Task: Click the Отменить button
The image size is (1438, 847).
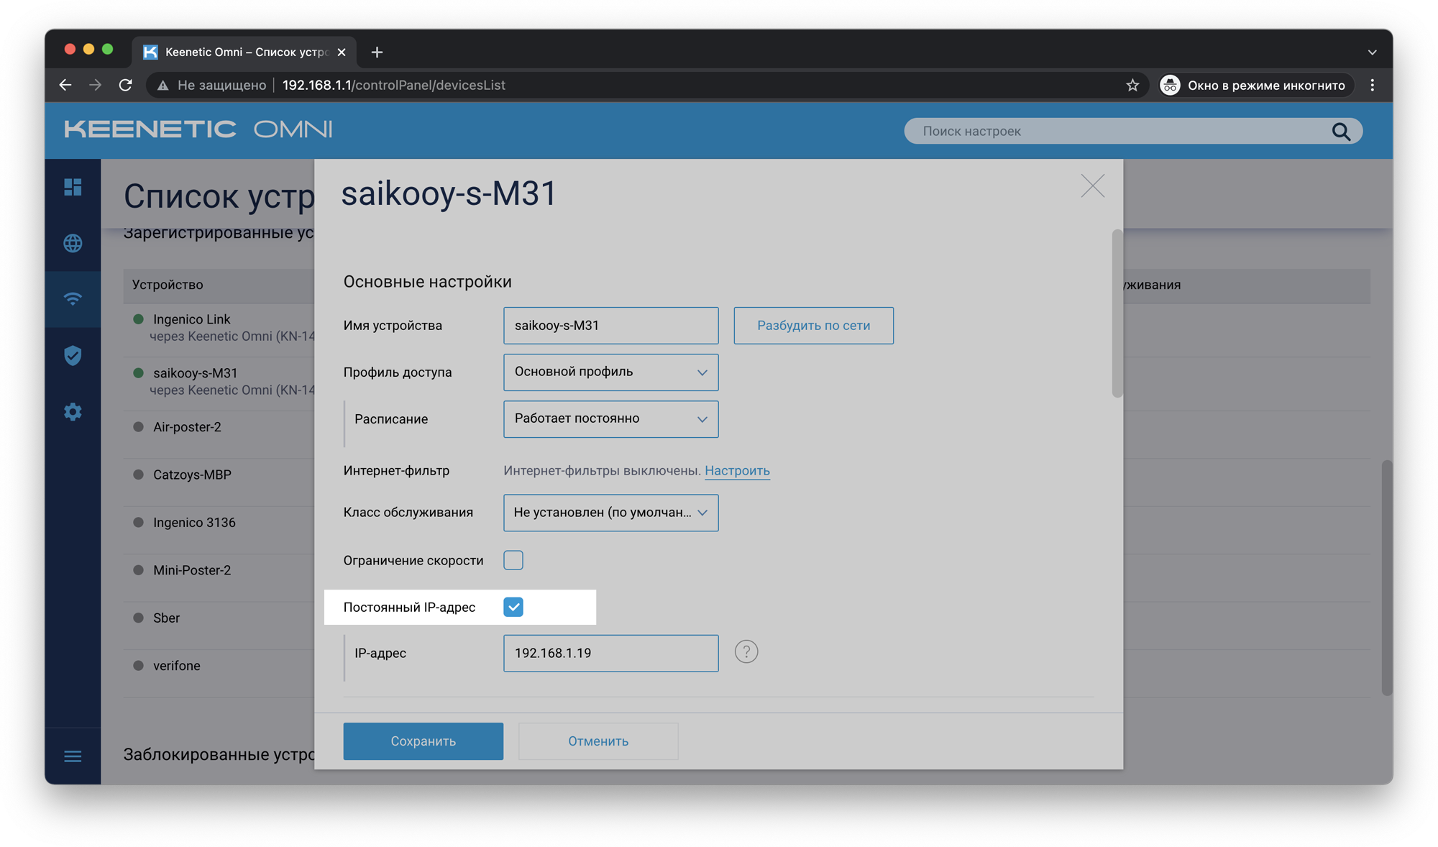Action: [x=598, y=741]
